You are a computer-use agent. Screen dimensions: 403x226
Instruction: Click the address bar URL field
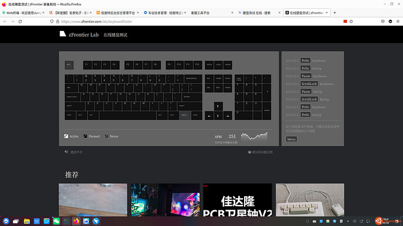tap(180, 22)
